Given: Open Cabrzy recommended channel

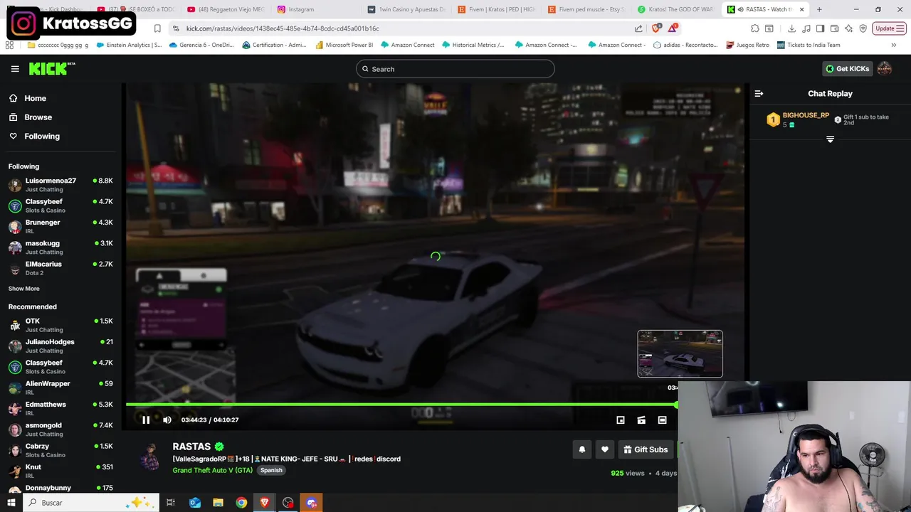Looking at the screenshot, I should coord(60,450).
